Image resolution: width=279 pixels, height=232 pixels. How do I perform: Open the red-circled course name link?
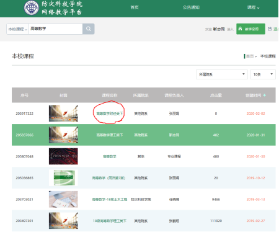[x=110, y=114]
